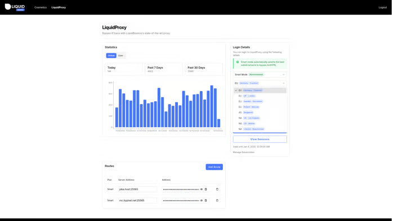
Task: Copy the address for the pika.host:25565 route
Action: (206, 190)
